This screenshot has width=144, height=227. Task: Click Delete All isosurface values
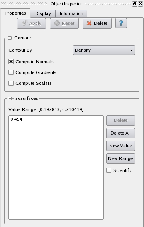click(x=121, y=133)
